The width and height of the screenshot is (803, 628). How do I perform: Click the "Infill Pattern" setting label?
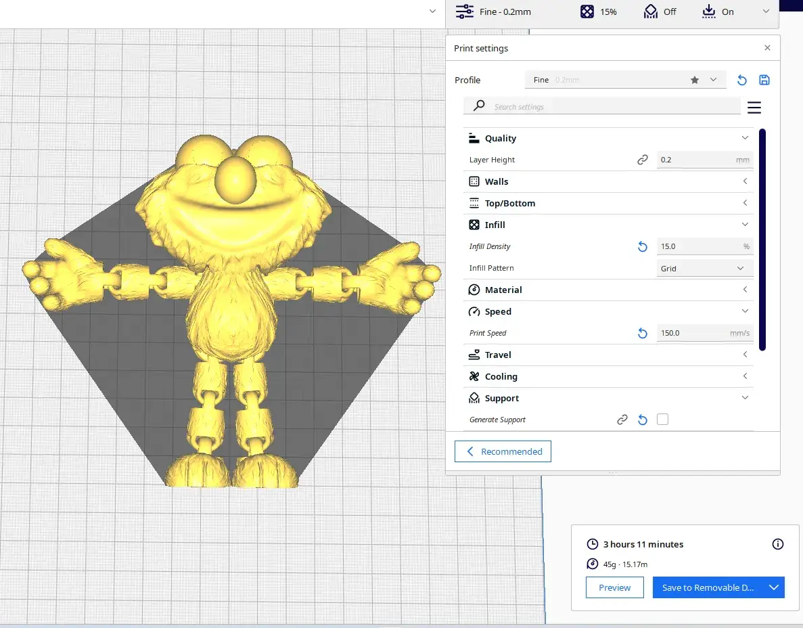pos(491,268)
